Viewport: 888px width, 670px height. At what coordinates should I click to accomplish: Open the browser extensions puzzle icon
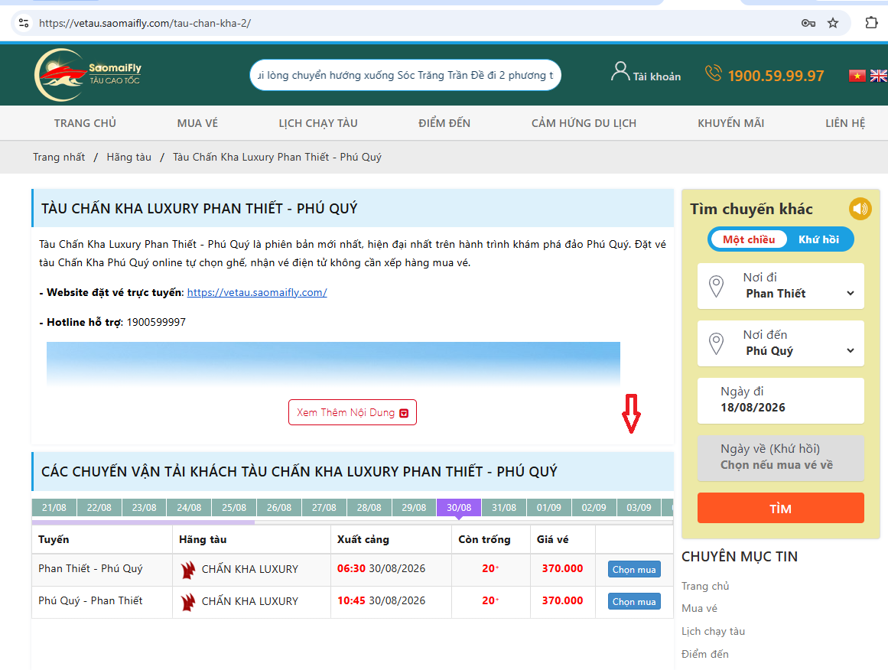coord(872,23)
